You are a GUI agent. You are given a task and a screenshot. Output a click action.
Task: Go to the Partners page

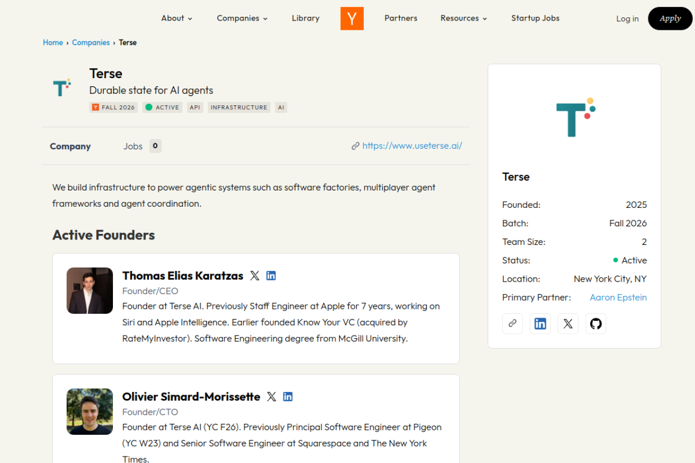tap(401, 18)
